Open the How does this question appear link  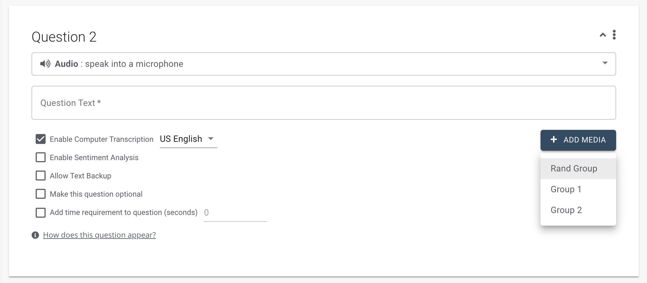[99, 235]
